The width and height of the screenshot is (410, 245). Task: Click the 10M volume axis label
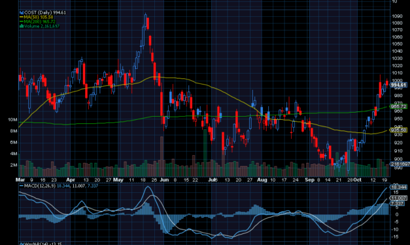point(12,120)
